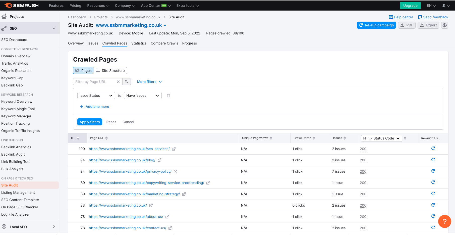The width and height of the screenshot is (455, 235).
Task: Click Send feedback link
Action: coord(433,17)
